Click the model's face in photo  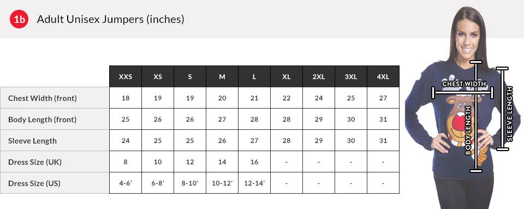(468, 35)
